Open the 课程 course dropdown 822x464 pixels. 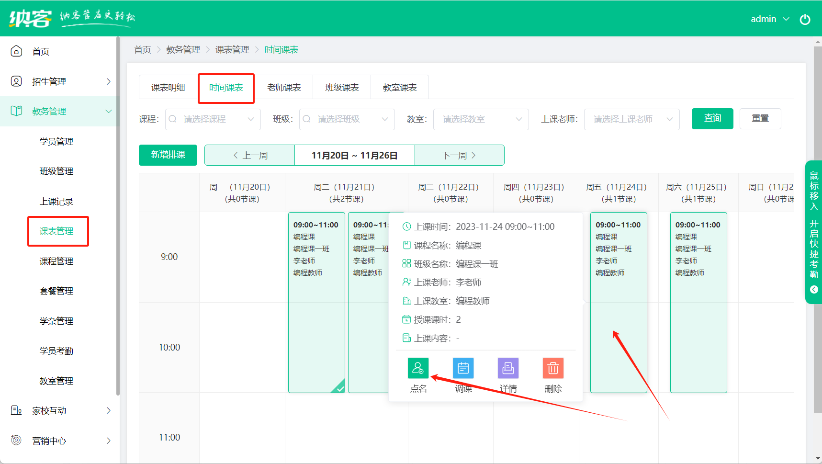(213, 119)
